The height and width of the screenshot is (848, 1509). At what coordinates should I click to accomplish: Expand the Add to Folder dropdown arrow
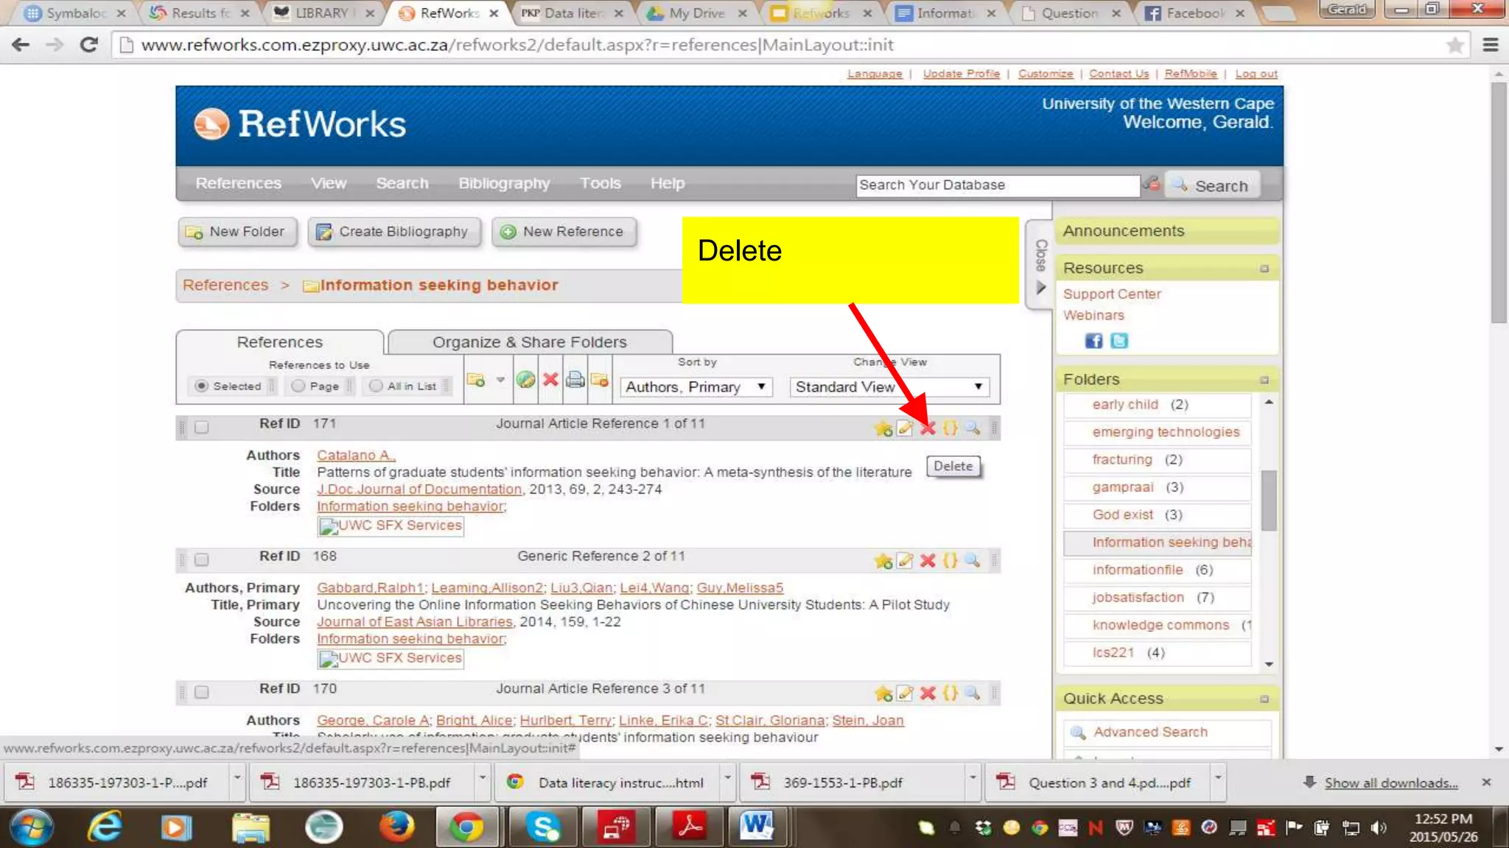[x=500, y=381]
